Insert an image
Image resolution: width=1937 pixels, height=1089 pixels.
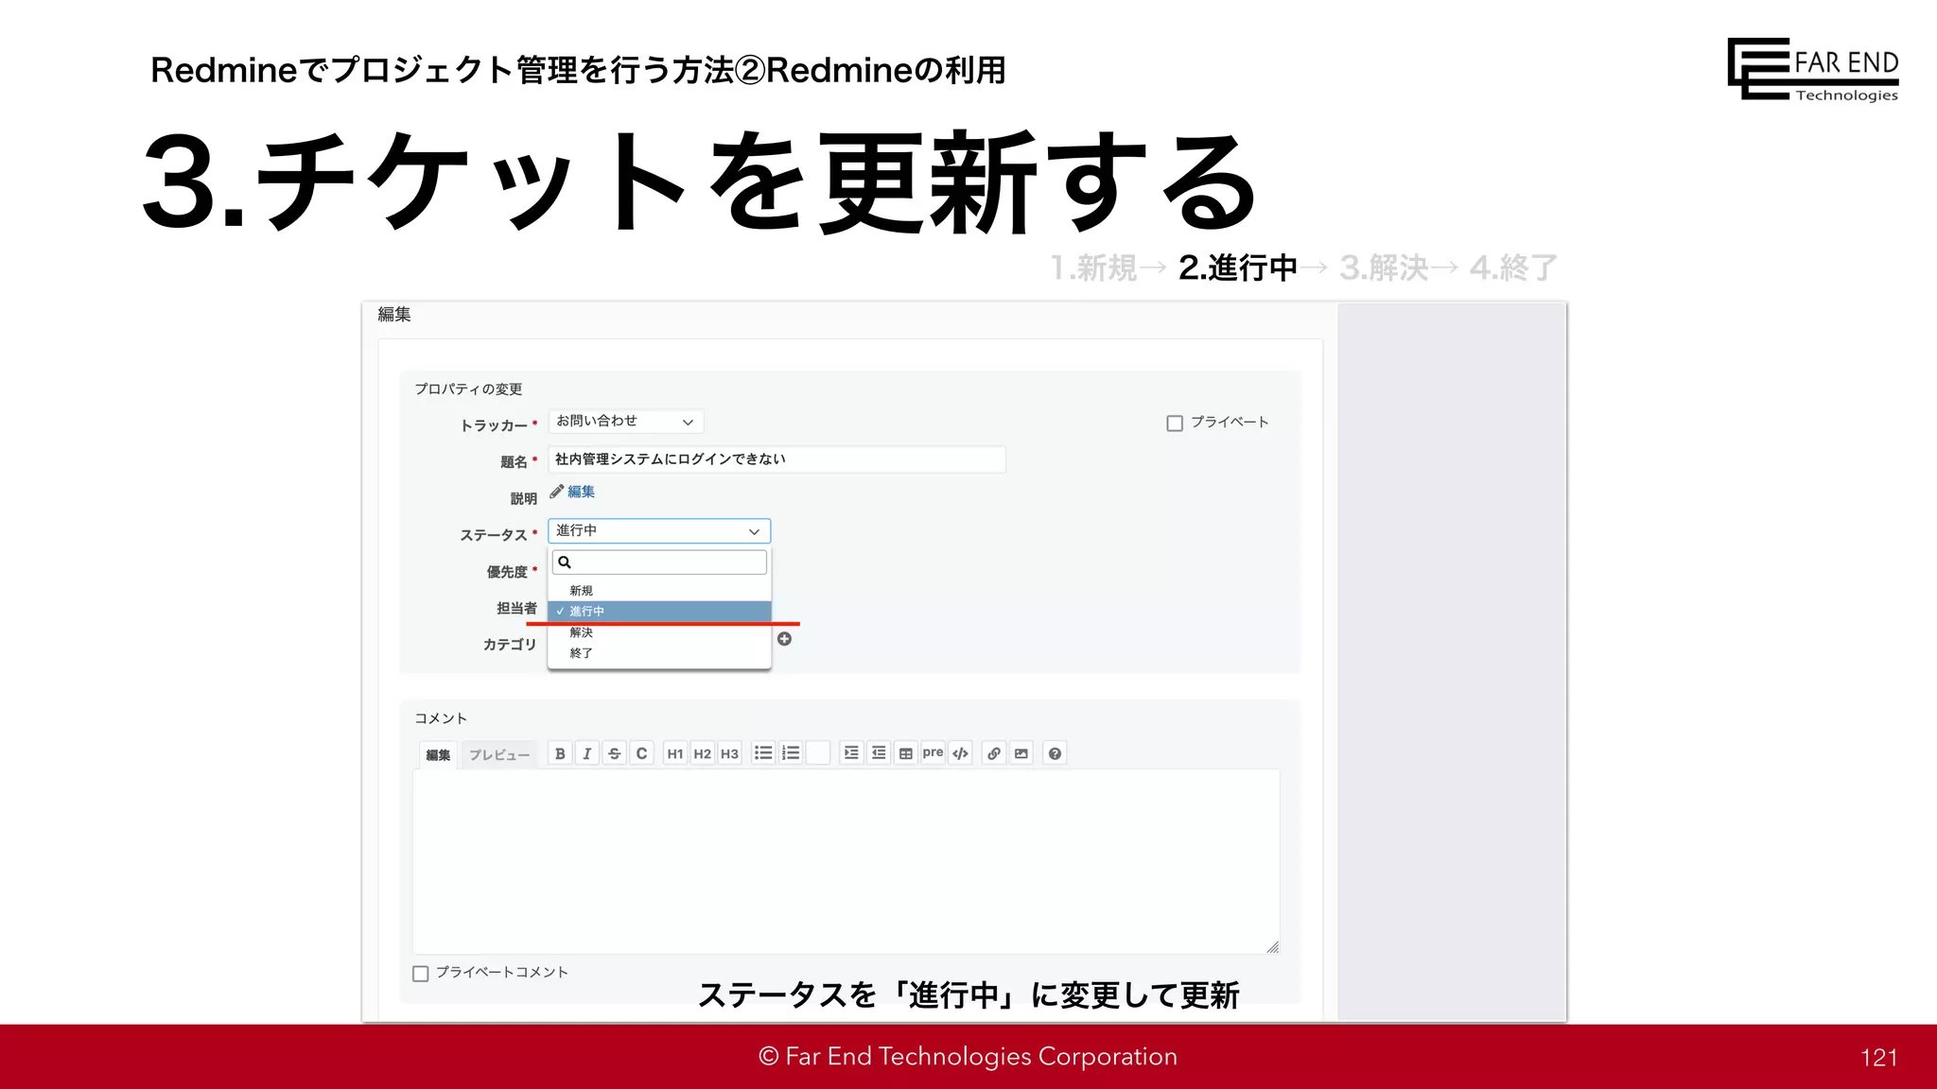point(1021,753)
